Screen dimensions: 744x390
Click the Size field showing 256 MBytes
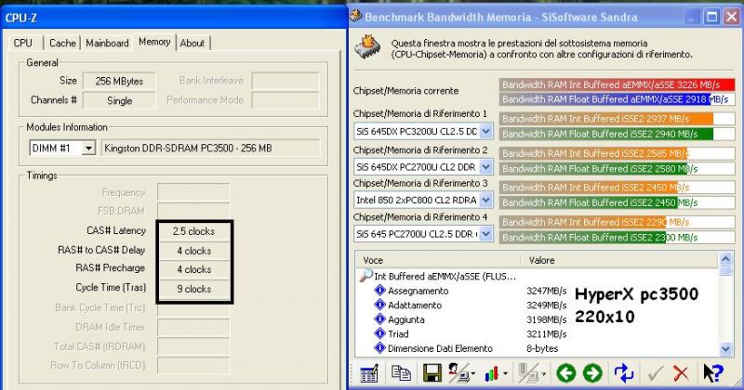(x=119, y=81)
